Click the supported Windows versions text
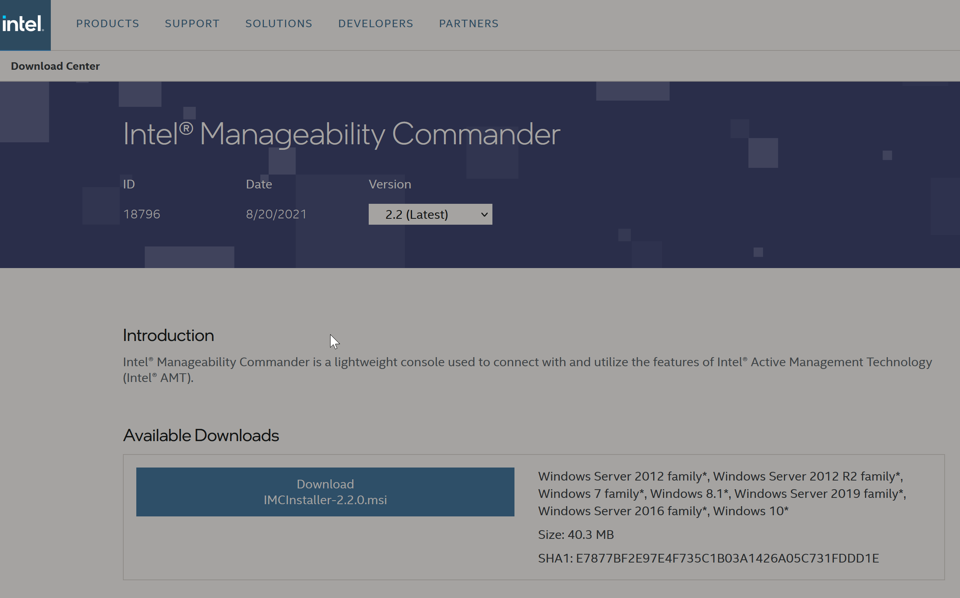This screenshot has height=598, width=960. pyautogui.click(x=722, y=494)
